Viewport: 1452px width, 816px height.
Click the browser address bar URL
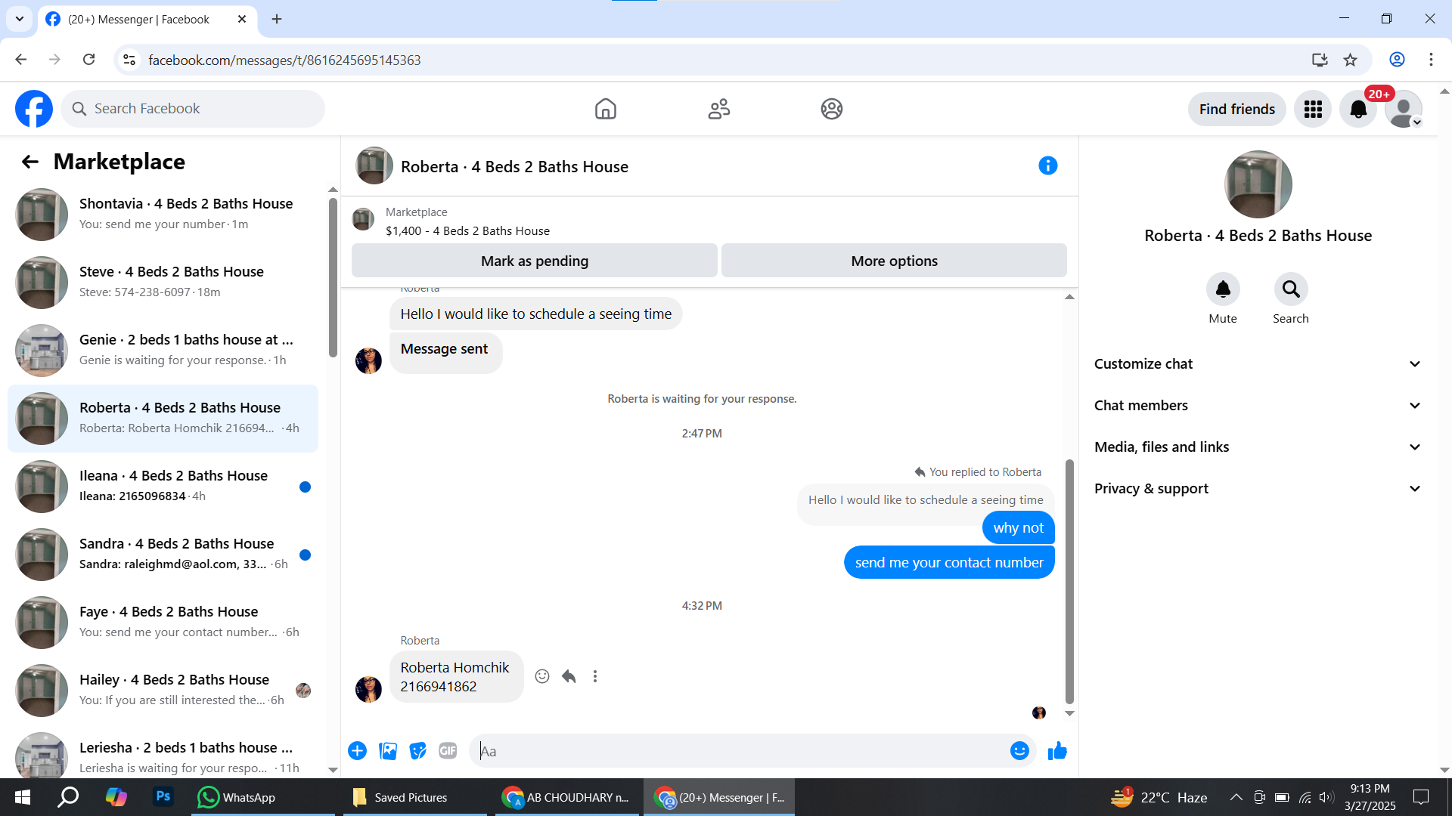pos(284,60)
